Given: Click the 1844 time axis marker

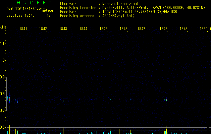Looking at the screenshot, I should [x=83, y=29].
